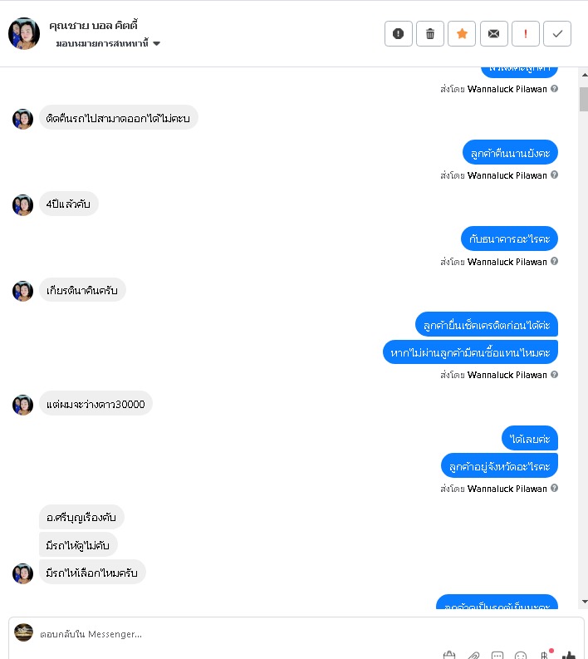The height and width of the screenshot is (659, 588).
Task: Open customer profile name at top
Action: tap(93, 25)
